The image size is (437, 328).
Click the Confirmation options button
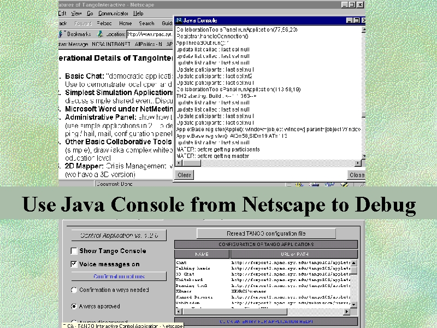[x=119, y=277]
